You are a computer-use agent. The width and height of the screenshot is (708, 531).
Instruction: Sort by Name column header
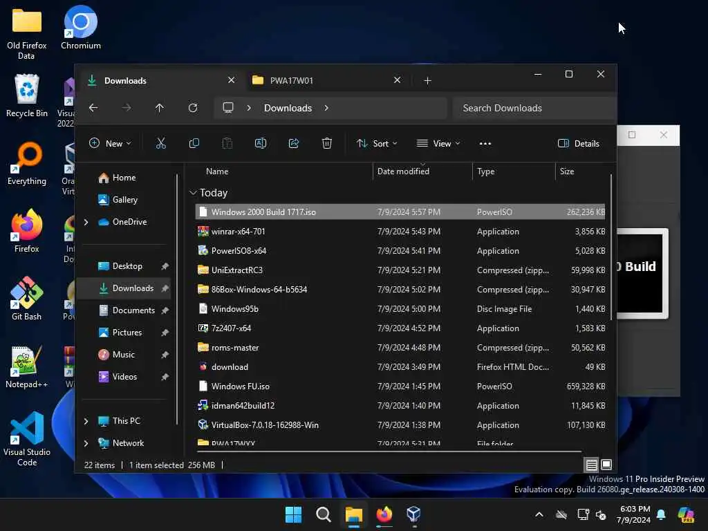[217, 171]
